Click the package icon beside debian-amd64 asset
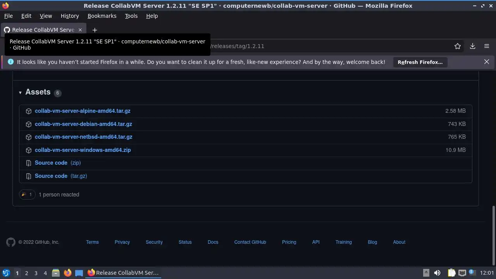496x279 pixels. click(29, 124)
